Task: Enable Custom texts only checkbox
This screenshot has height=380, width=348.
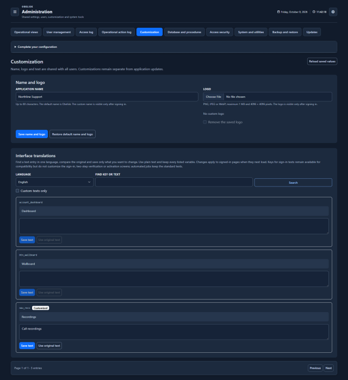Action: click(x=17, y=191)
